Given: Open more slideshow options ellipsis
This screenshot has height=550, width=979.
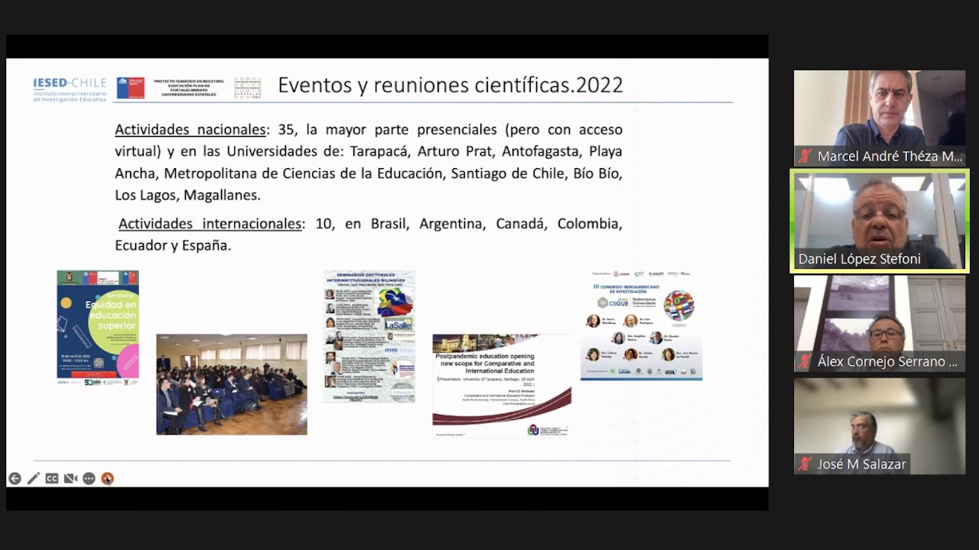Looking at the screenshot, I should coord(89,479).
